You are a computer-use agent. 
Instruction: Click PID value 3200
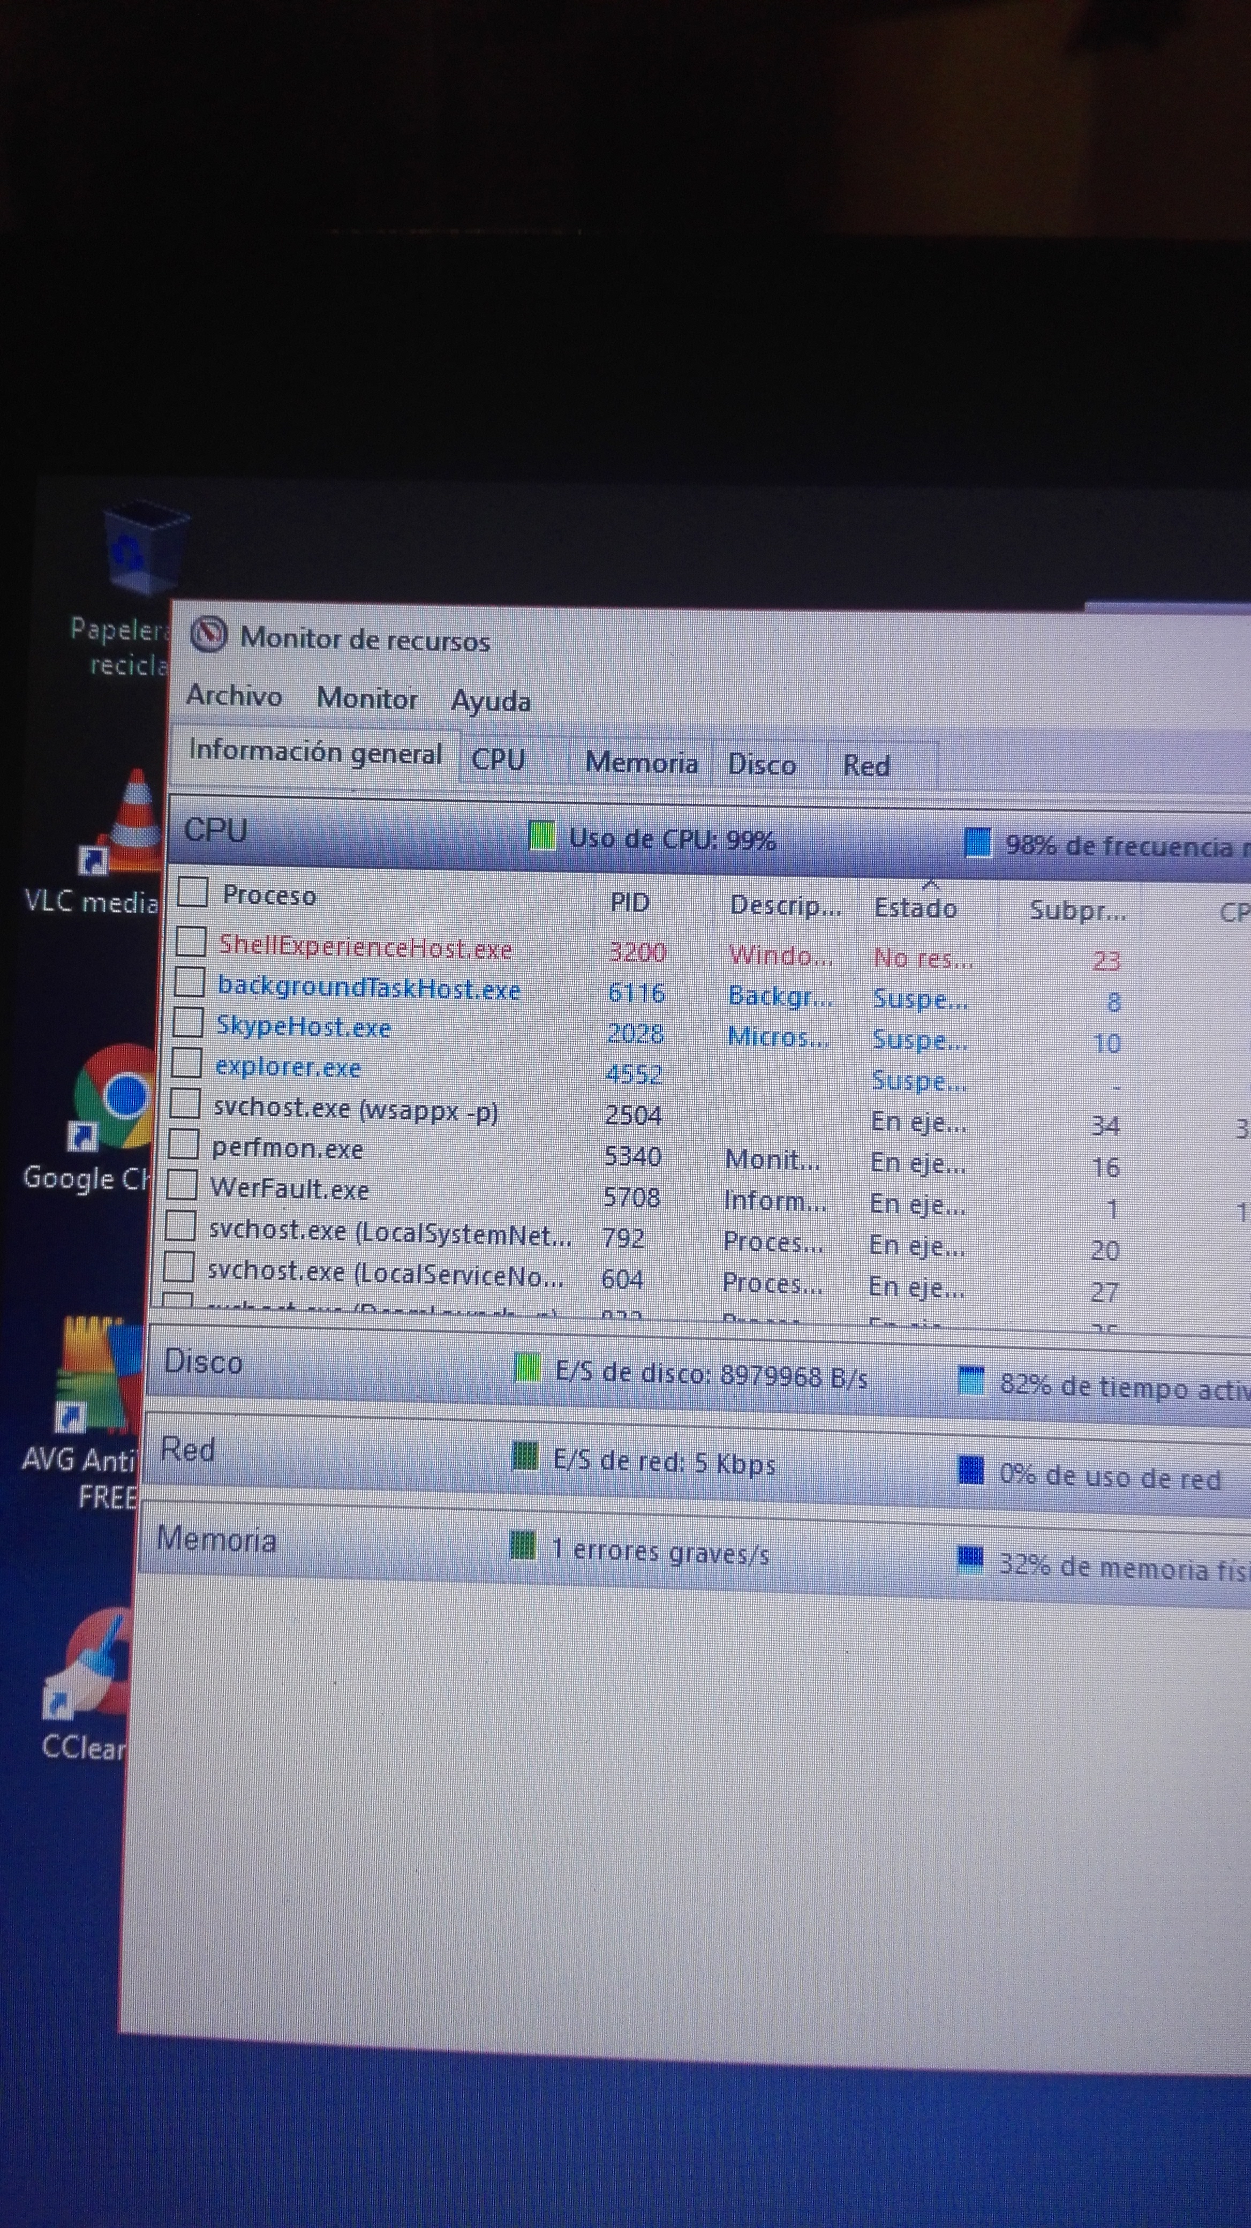tap(637, 951)
